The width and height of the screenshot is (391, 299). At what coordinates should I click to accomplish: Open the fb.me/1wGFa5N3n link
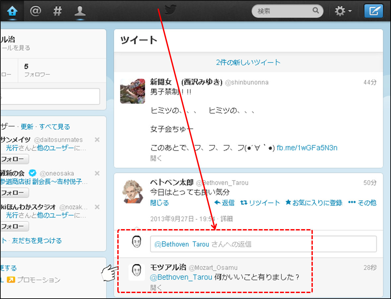307,148
